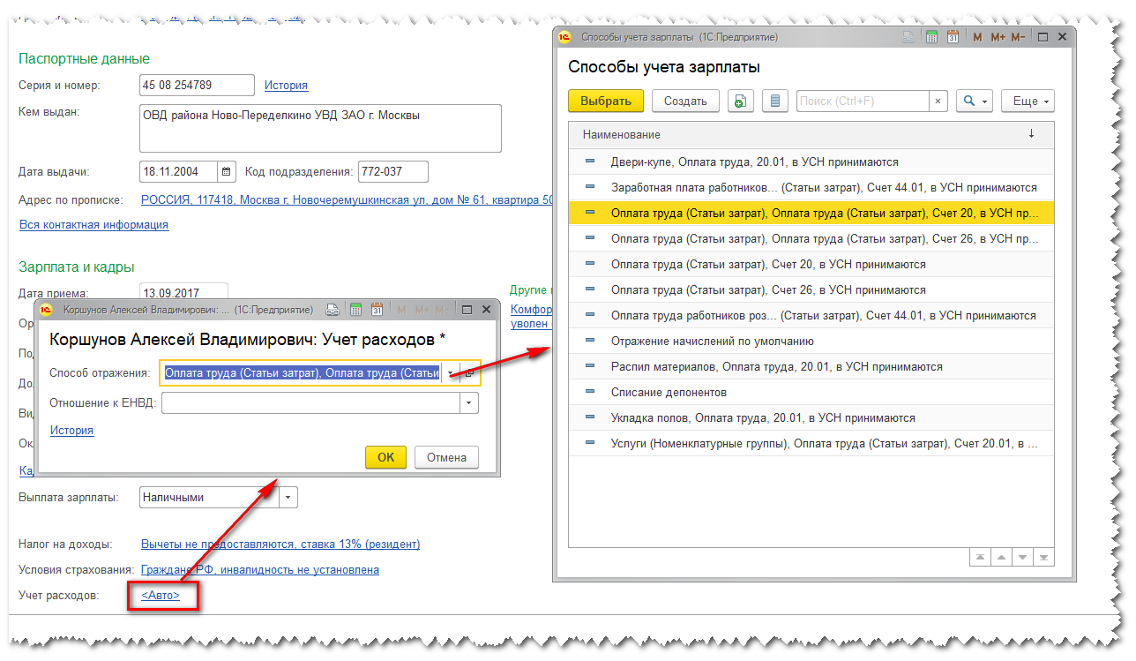The width and height of the screenshot is (1136, 661).
Task: Open the <Авто> Учет расходов link
Action: pyautogui.click(x=161, y=596)
